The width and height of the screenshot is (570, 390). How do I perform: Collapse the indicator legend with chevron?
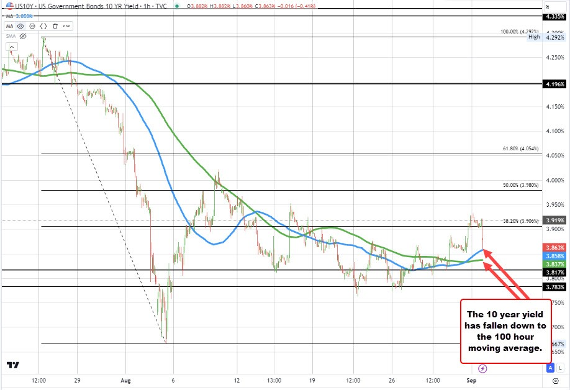click(12, 47)
